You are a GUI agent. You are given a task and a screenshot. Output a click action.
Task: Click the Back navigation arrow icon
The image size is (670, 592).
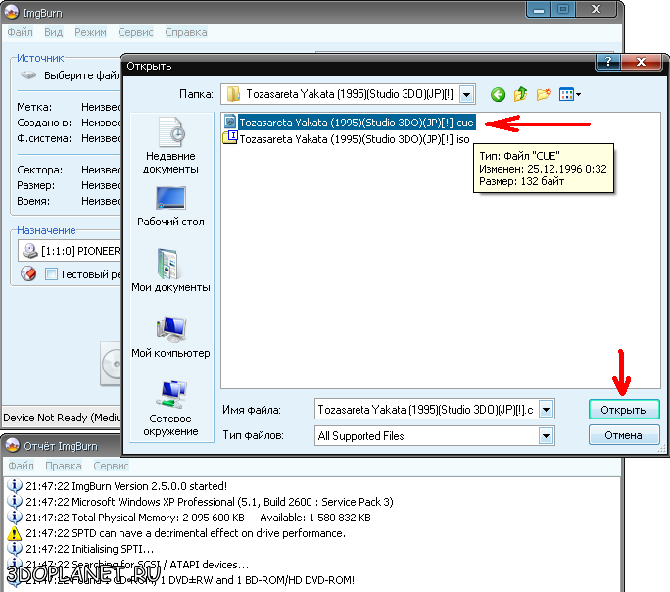pos(498,95)
